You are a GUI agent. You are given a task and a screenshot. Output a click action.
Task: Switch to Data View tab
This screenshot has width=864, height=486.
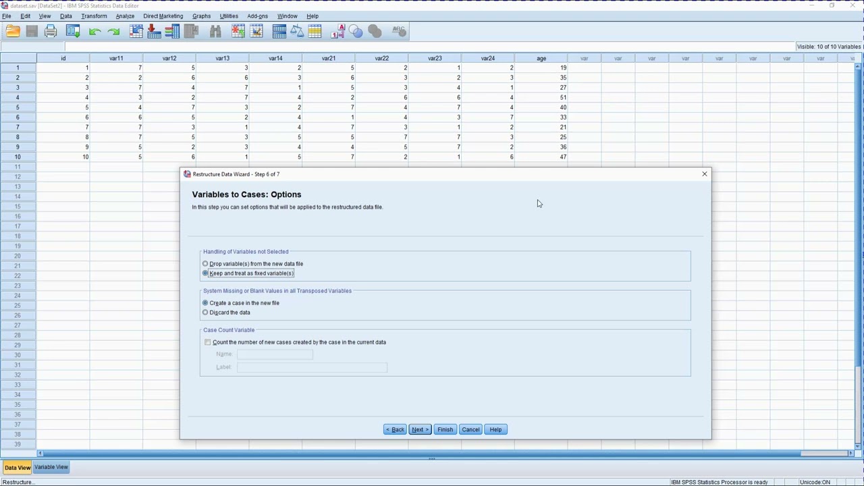18,467
